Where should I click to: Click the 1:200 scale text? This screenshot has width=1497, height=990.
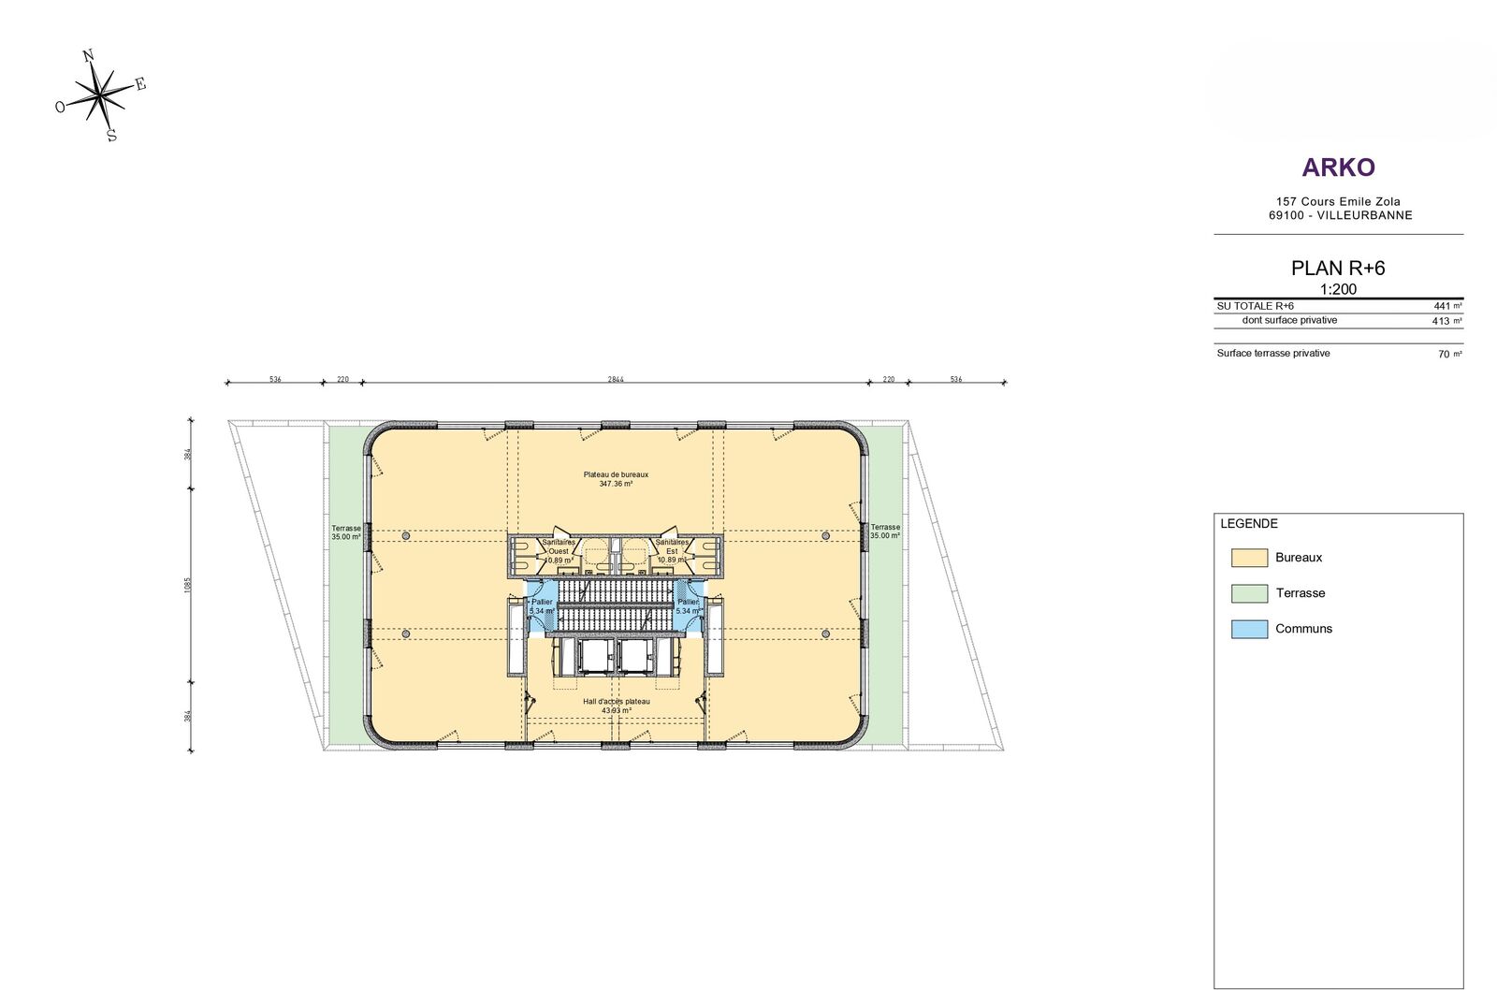tap(1338, 289)
